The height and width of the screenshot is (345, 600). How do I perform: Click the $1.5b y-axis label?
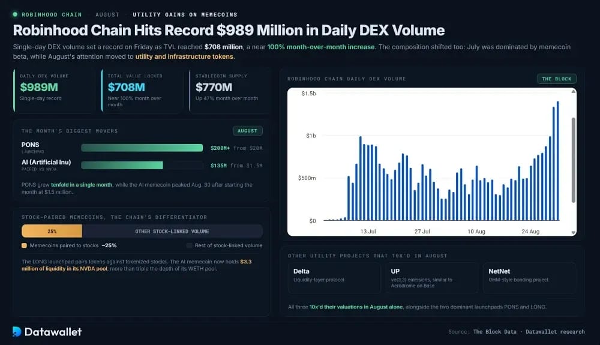point(308,94)
